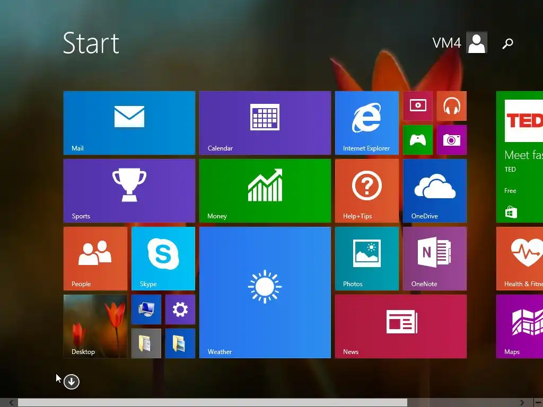Open the Maps tile
The width and height of the screenshot is (543, 407).
[520, 326]
